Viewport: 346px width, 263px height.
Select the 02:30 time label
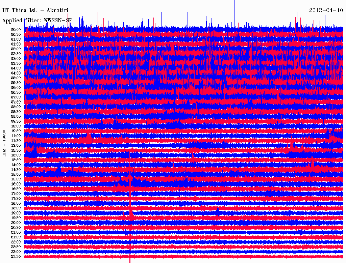coord(16,54)
